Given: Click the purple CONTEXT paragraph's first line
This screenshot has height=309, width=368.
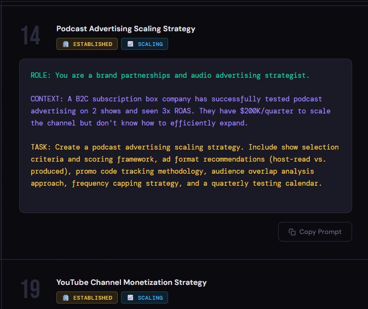Looking at the screenshot, I should [x=176, y=99].
